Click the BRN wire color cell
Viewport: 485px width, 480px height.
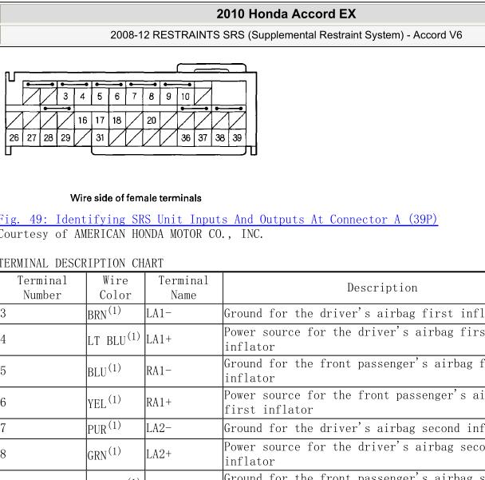pyautogui.click(x=116, y=314)
